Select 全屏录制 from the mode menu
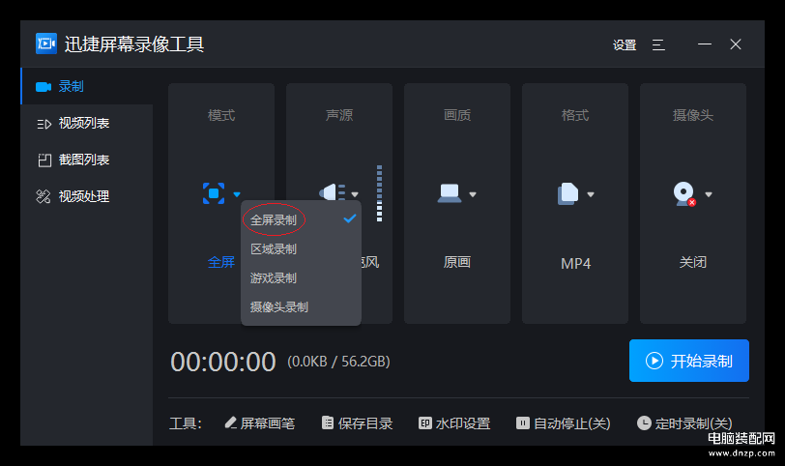785x466 pixels. [301, 219]
